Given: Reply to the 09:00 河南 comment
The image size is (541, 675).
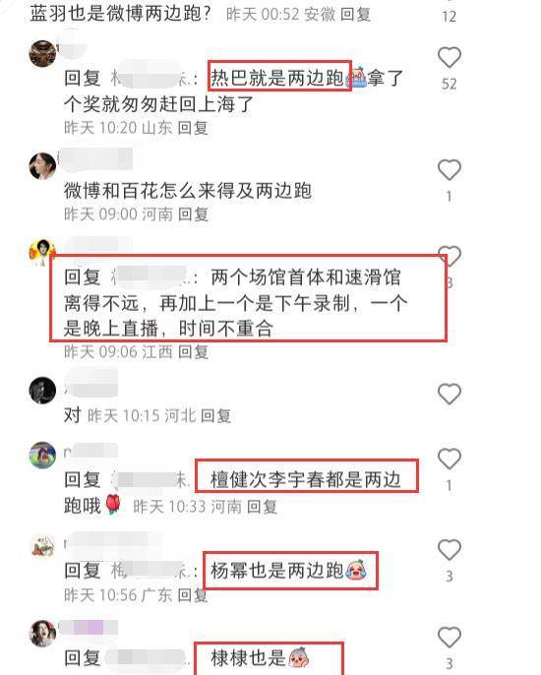Looking at the screenshot, I should point(193,214).
